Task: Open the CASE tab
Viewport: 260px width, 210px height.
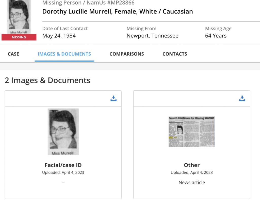Action: click(x=13, y=54)
